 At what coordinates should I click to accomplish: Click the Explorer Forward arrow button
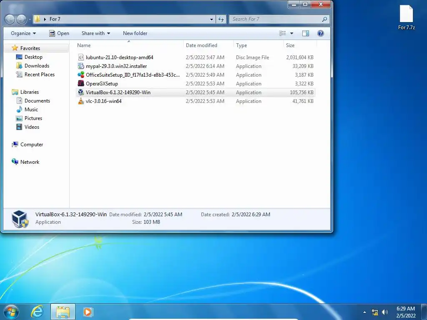tap(21, 19)
